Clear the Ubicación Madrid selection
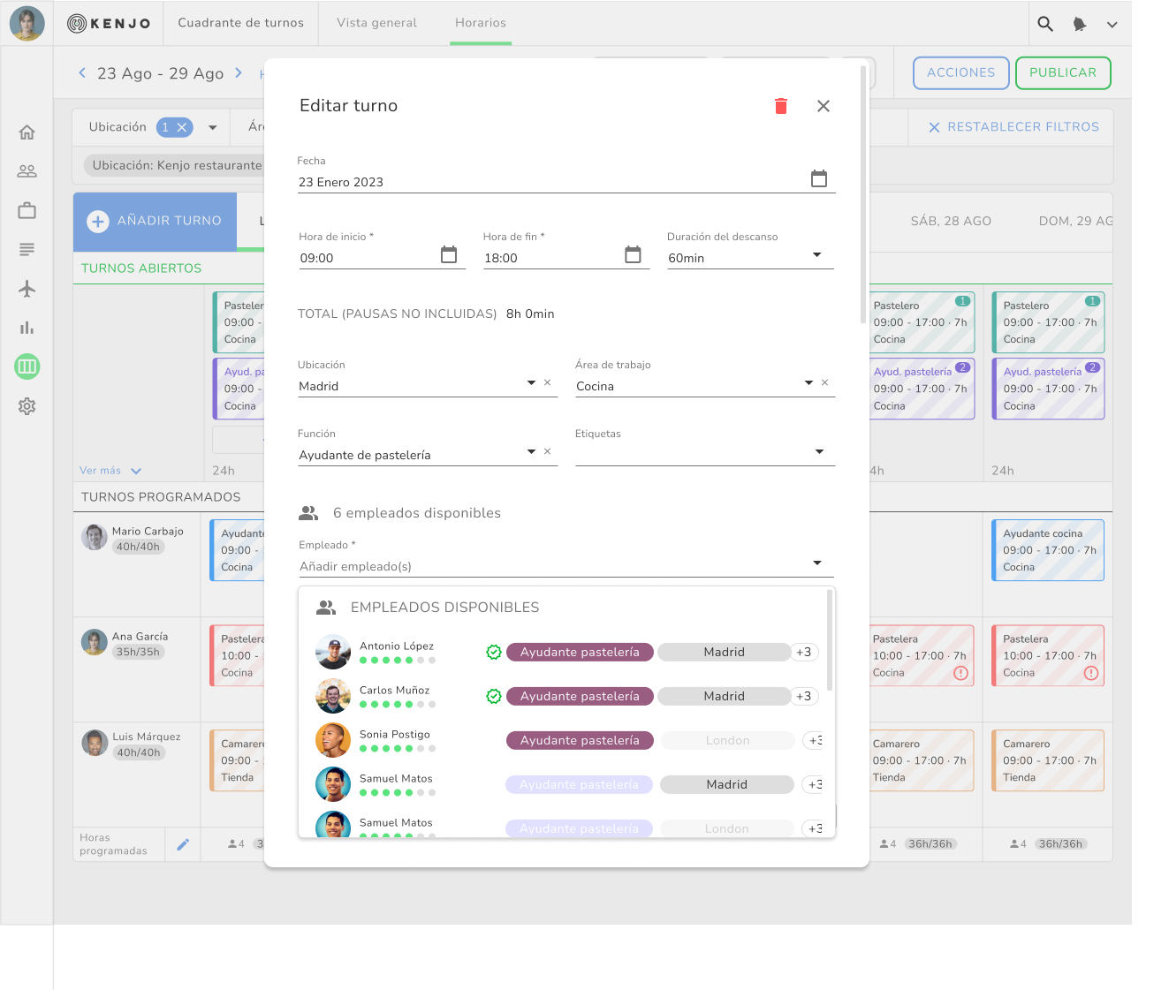 tap(548, 382)
